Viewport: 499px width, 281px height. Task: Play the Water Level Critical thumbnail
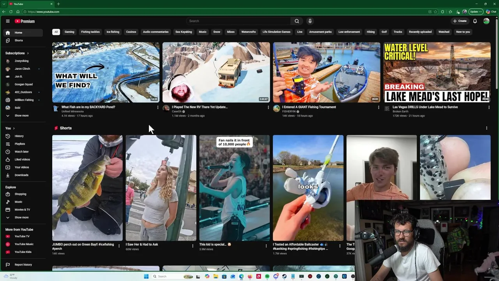(437, 72)
